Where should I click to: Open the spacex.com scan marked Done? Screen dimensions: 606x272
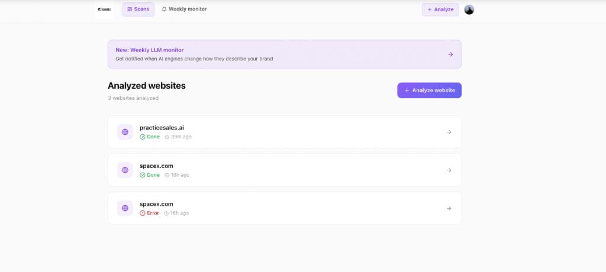pyautogui.click(x=285, y=170)
